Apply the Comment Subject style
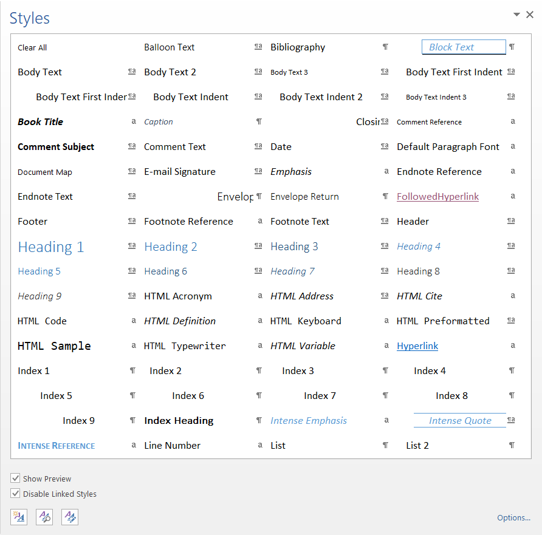Viewport: 542px width, 535px height. 56,147
